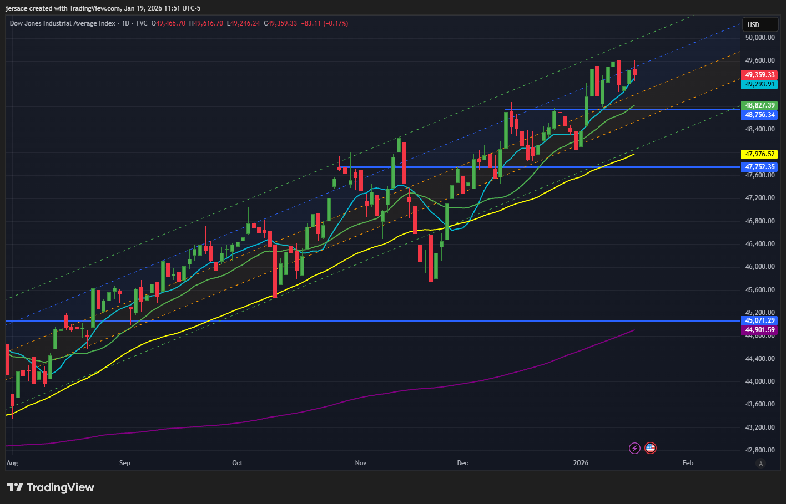Viewport: 786px width, 504px height.
Task: Click the TVC exchange label
Action: 142,23
